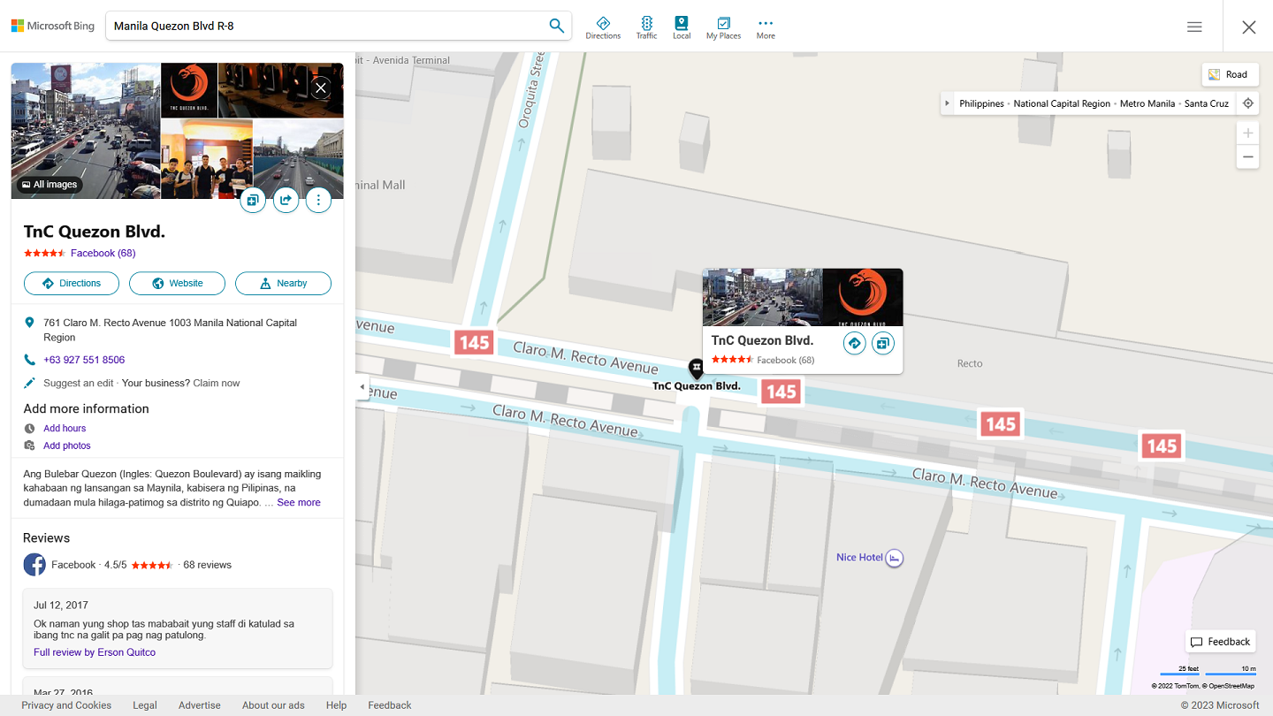
Task: Click the Nice Hotel map label
Action: (859, 558)
